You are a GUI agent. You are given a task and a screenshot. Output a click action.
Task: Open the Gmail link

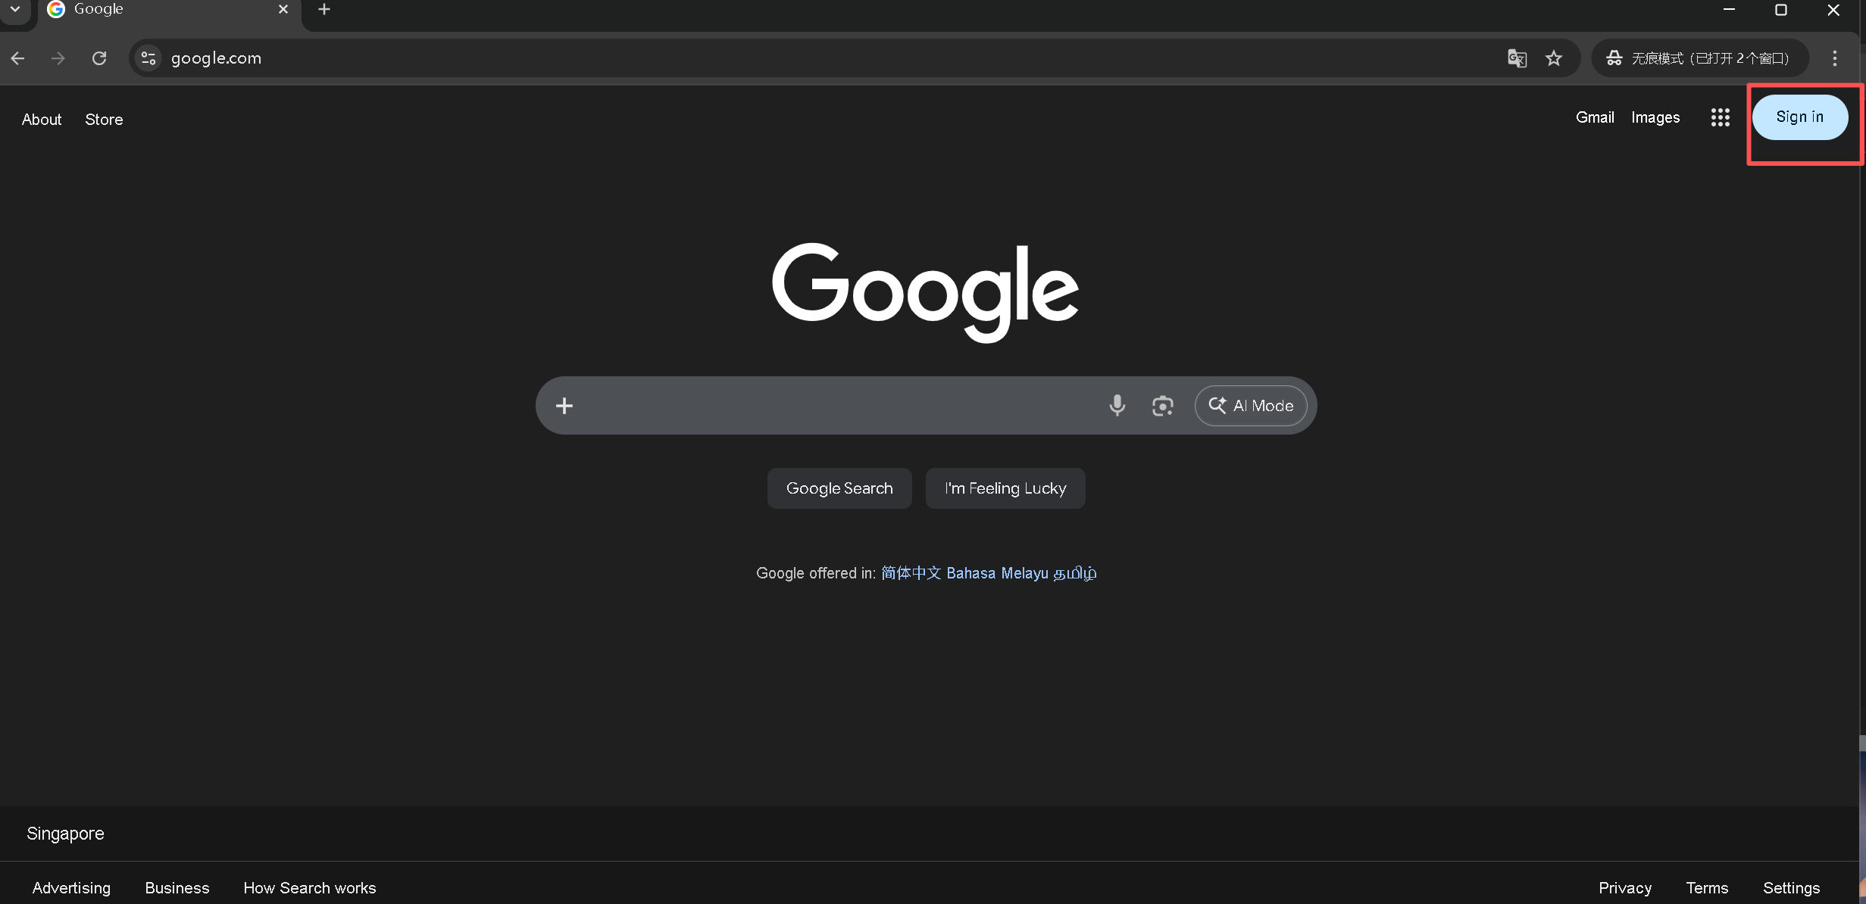(x=1594, y=117)
